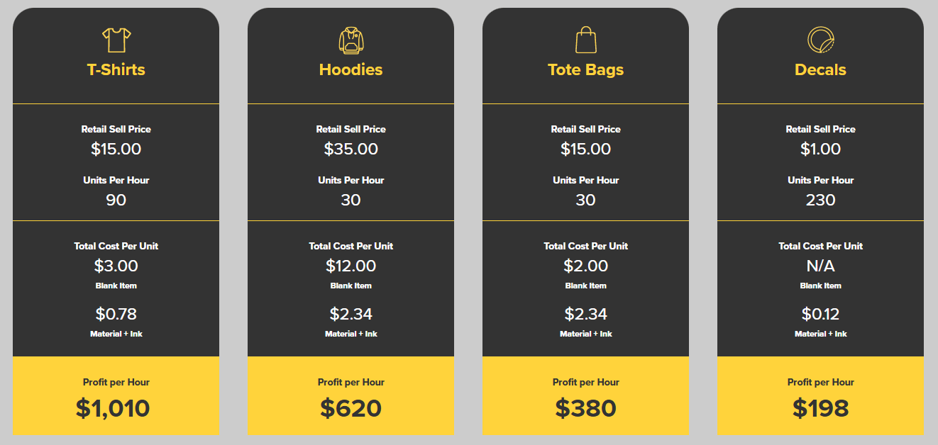The image size is (938, 445).
Task: Click the Hoodies $12.00 blank item cost
Action: click(351, 266)
